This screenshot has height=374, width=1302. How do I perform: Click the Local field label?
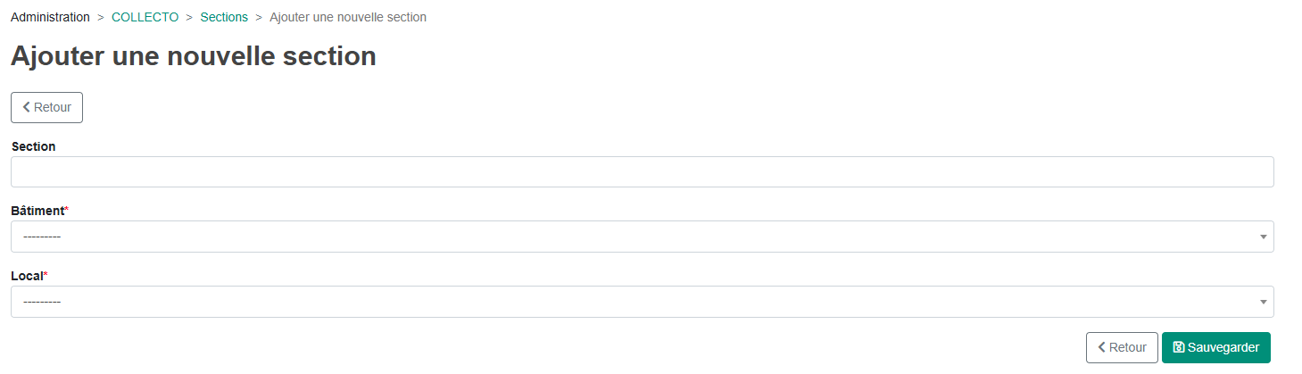point(27,276)
